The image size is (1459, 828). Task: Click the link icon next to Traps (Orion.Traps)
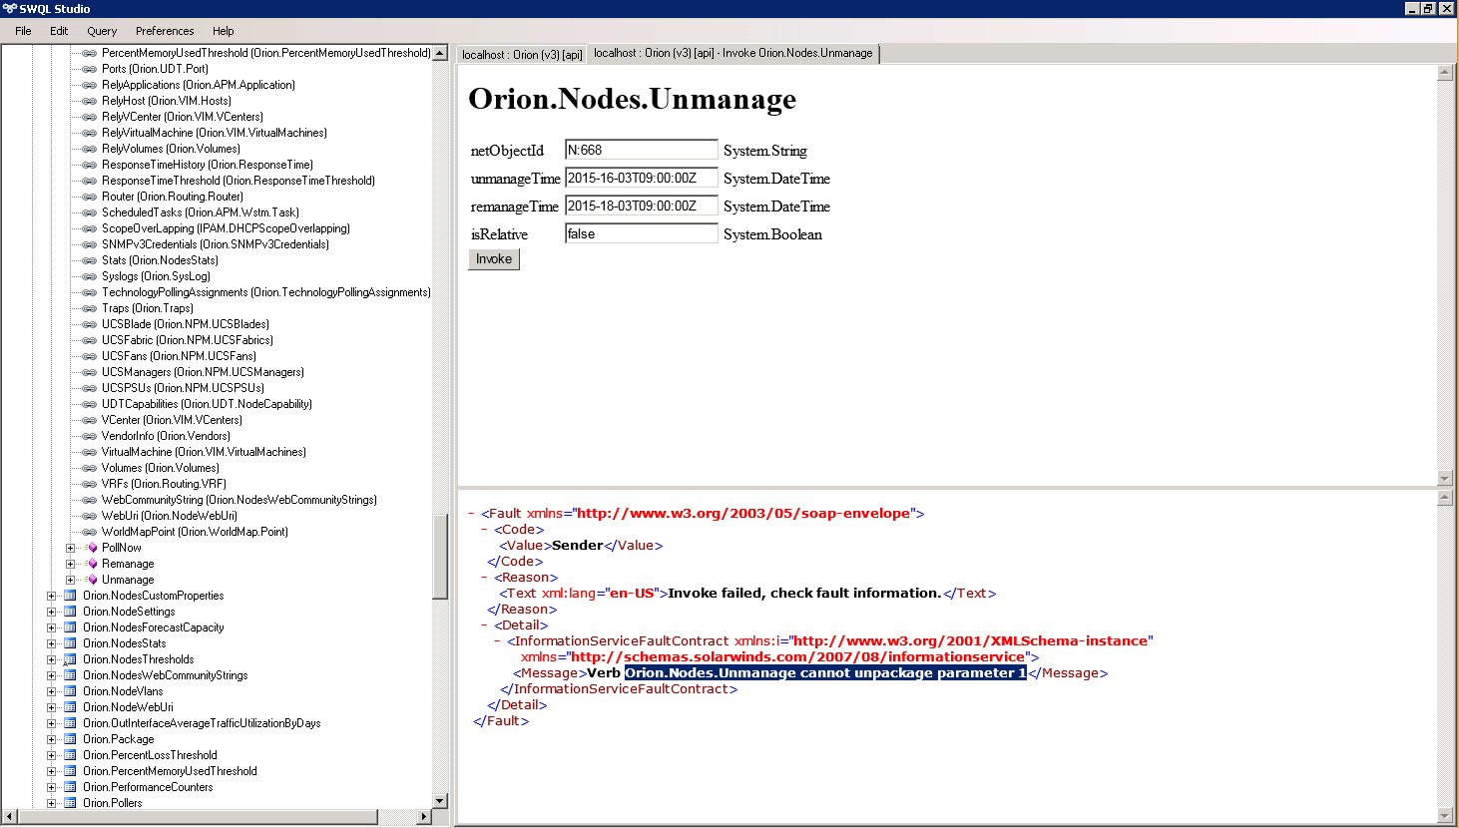click(x=89, y=308)
